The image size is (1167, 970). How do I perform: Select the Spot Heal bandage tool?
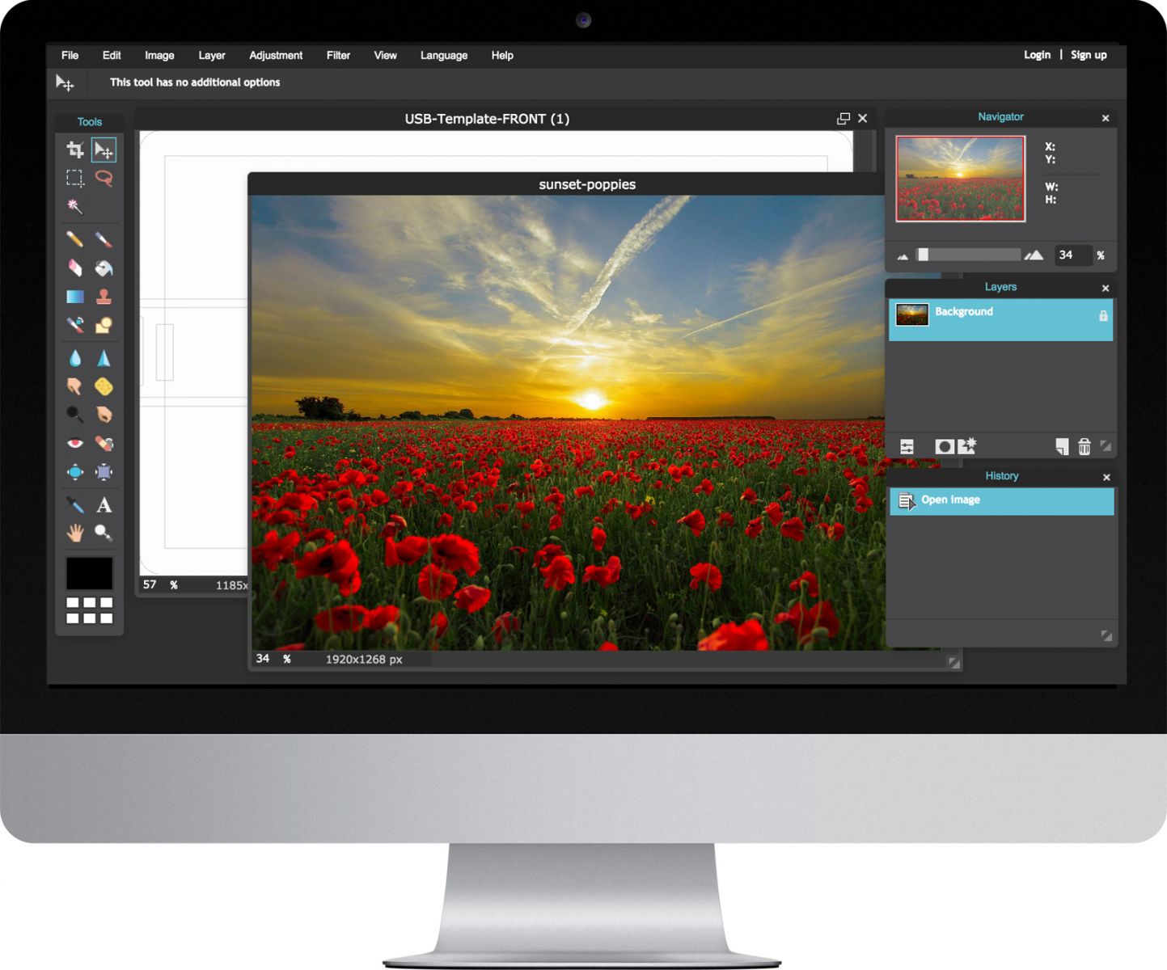[x=104, y=443]
